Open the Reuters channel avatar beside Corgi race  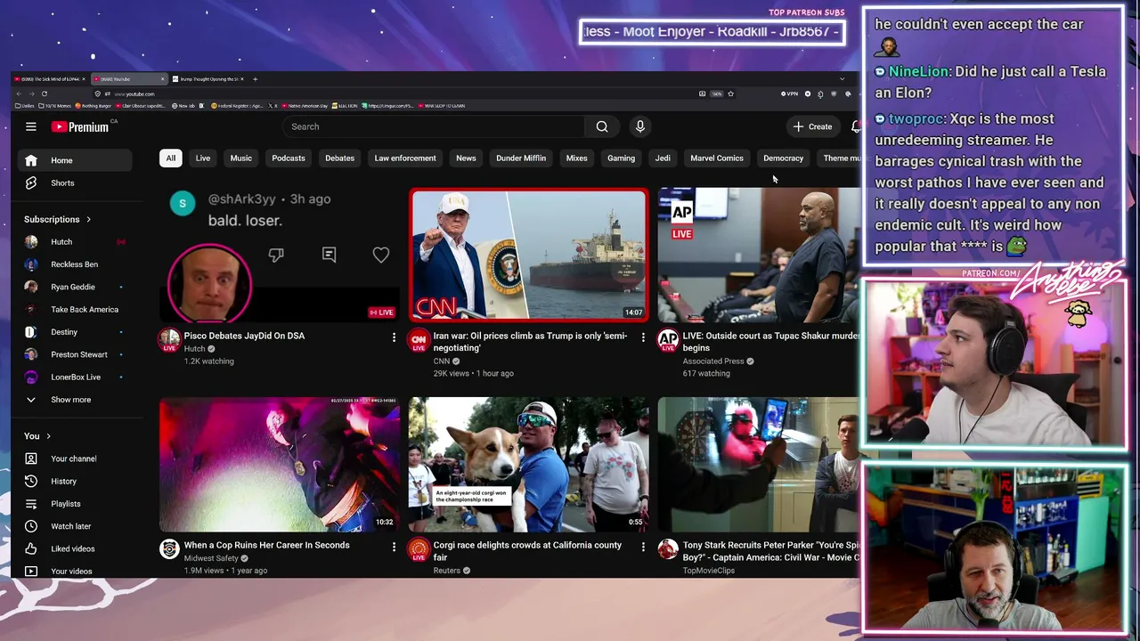click(419, 548)
